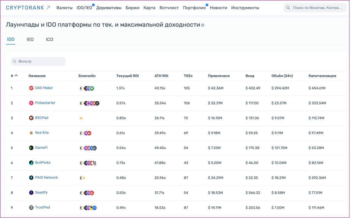Click the GameFi logo icon

pos(31,148)
